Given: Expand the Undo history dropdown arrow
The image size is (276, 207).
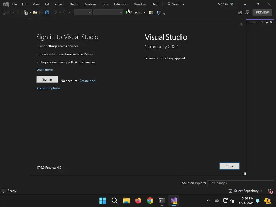Looking at the screenshot, I should tap(60, 13).
